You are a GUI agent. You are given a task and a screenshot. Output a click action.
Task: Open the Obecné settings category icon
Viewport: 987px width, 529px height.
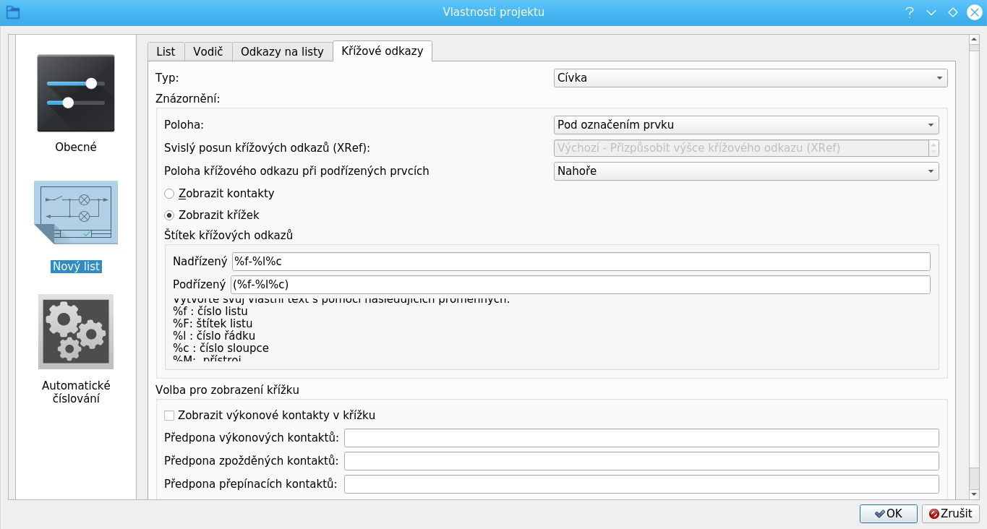[x=76, y=93]
